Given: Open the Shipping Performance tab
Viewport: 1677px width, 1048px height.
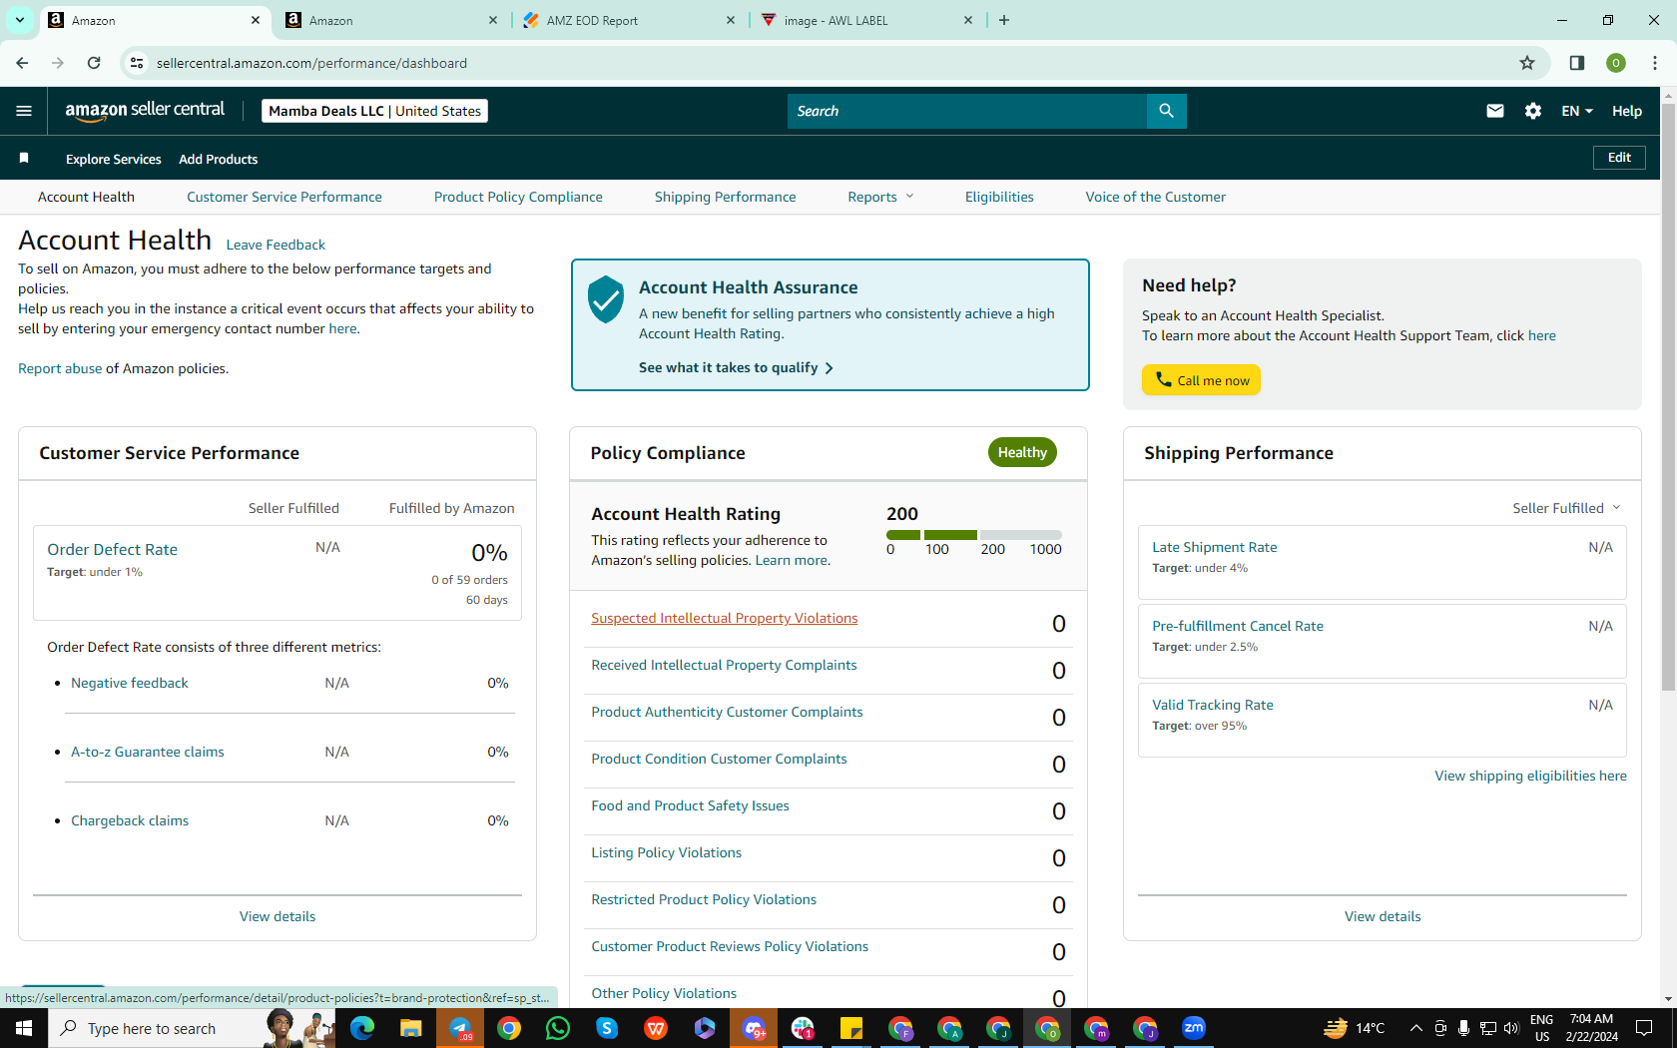Looking at the screenshot, I should pos(726,197).
